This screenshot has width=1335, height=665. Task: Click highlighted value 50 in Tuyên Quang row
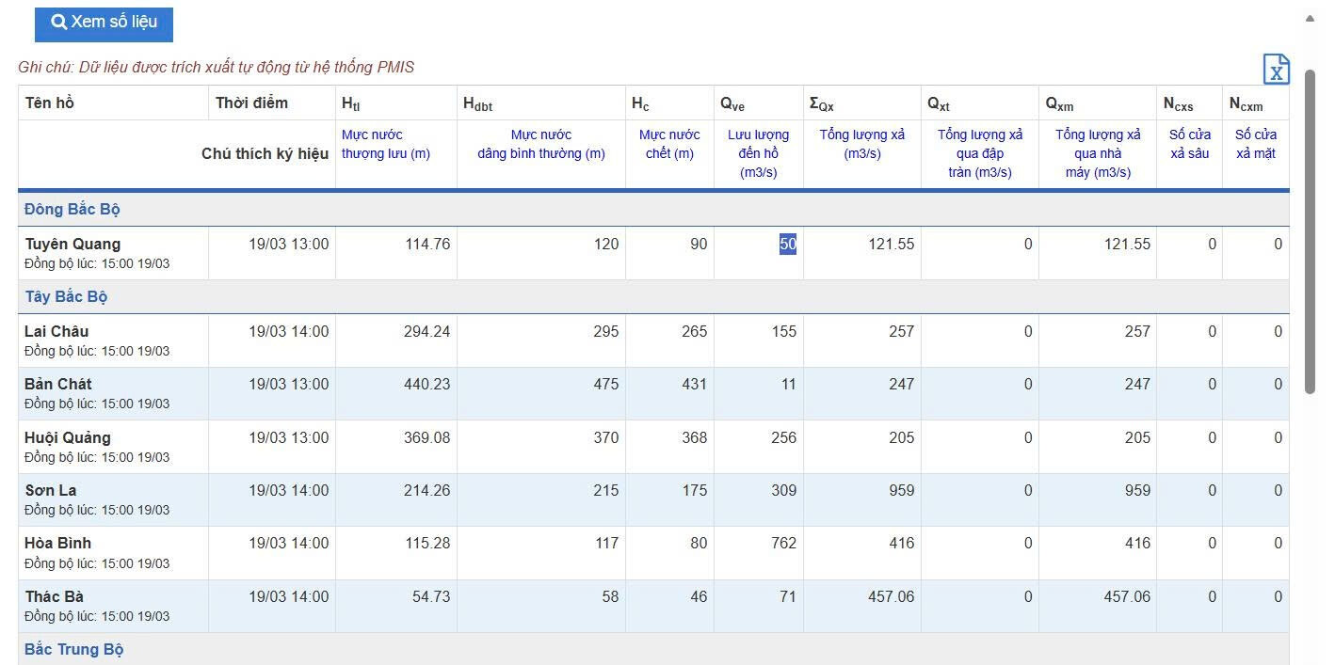tap(787, 245)
